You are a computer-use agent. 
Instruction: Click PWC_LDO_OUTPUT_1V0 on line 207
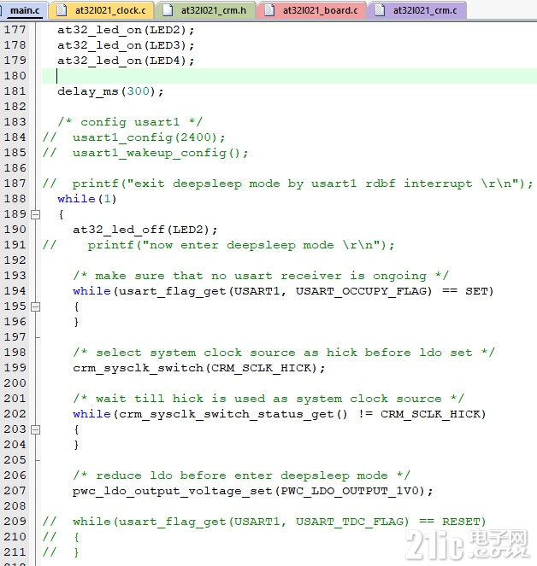[x=350, y=491]
